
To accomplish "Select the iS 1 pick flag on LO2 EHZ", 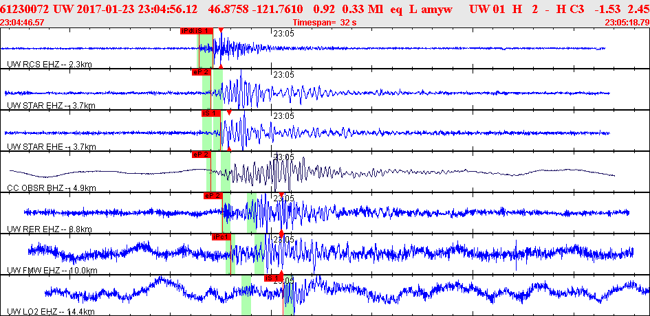I will click(x=274, y=278).
